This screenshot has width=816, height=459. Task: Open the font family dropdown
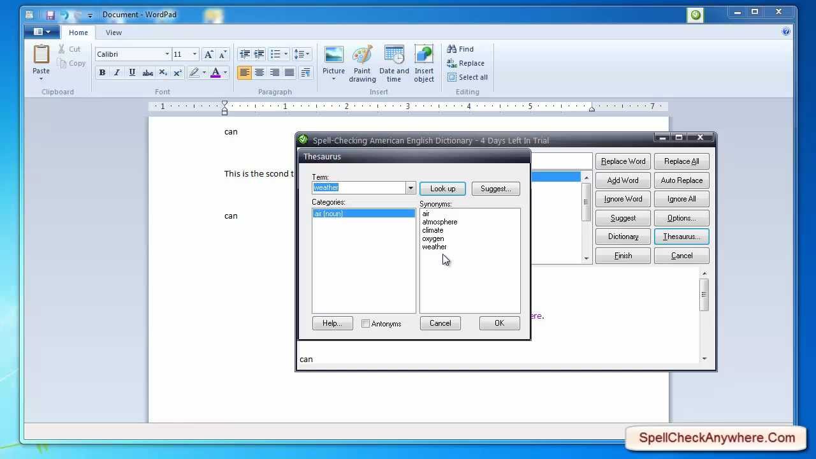(167, 54)
